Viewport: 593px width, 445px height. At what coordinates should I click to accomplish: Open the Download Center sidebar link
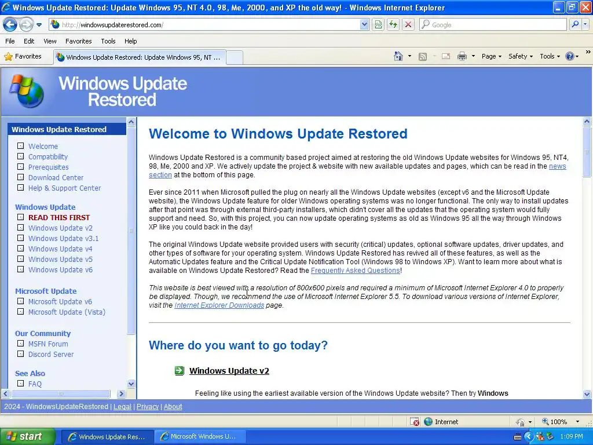tap(56, 177)
